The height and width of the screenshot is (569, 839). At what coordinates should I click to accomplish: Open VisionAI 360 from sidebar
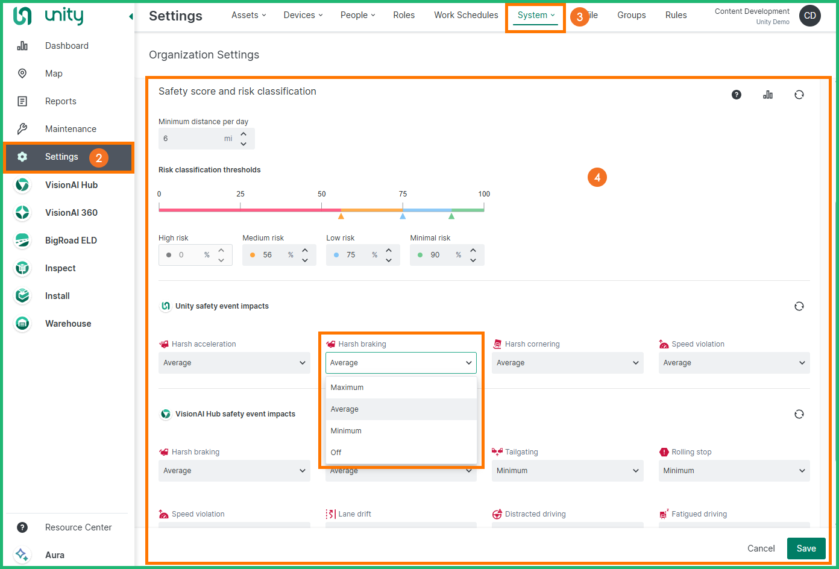pos(71,213)
